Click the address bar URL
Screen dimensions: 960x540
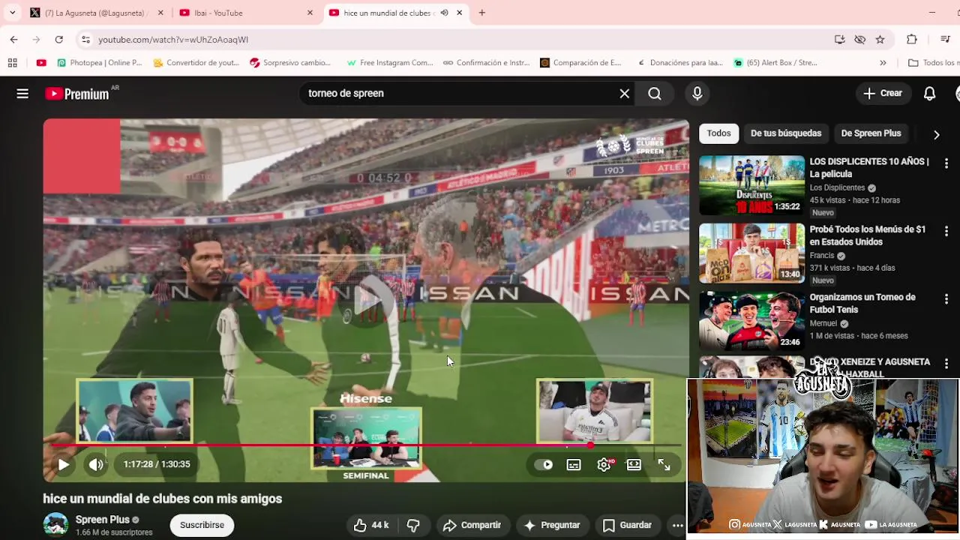point(173,40)
